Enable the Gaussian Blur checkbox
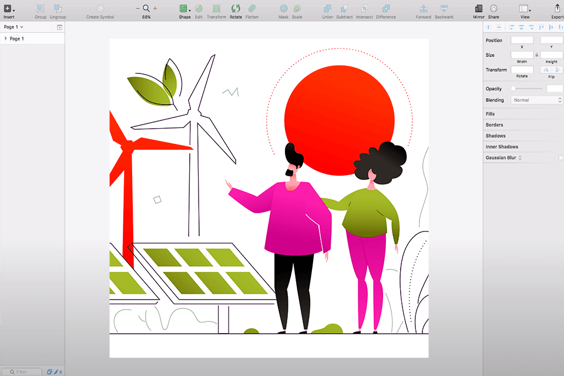This screenshot has height=376, width=564. (560, 157)
